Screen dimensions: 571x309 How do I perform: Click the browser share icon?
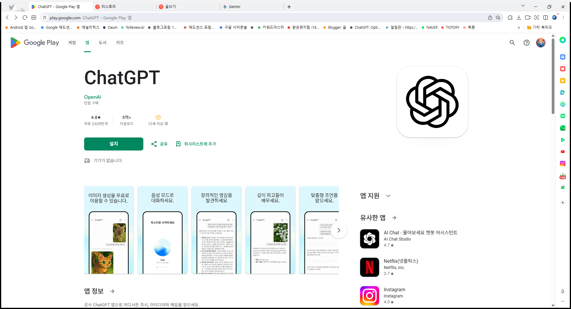pyautogui.click(x=490, y=17)
